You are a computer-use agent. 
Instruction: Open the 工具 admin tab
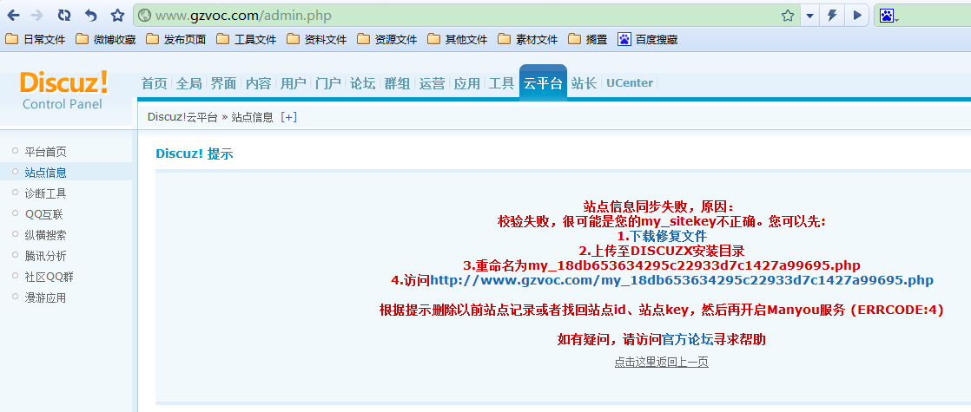coord(501,83)
